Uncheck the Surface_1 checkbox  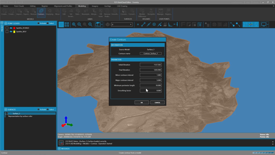[7, 113]
